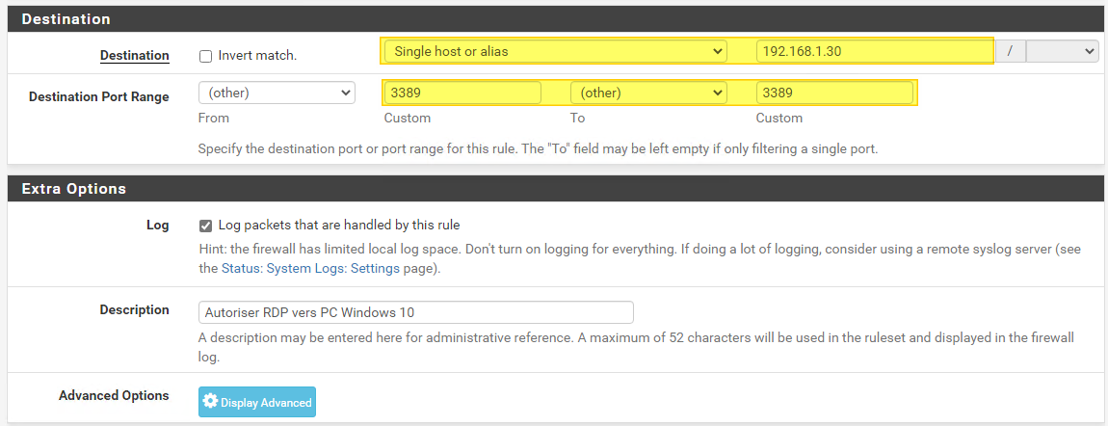Focus the From Custom port field

point(462,93)
